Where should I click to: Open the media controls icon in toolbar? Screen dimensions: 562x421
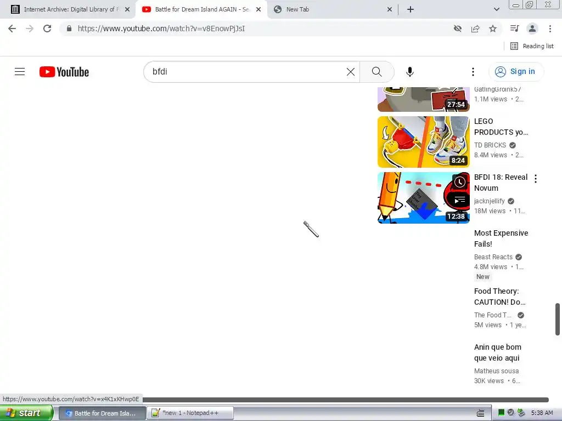[514, 29]
